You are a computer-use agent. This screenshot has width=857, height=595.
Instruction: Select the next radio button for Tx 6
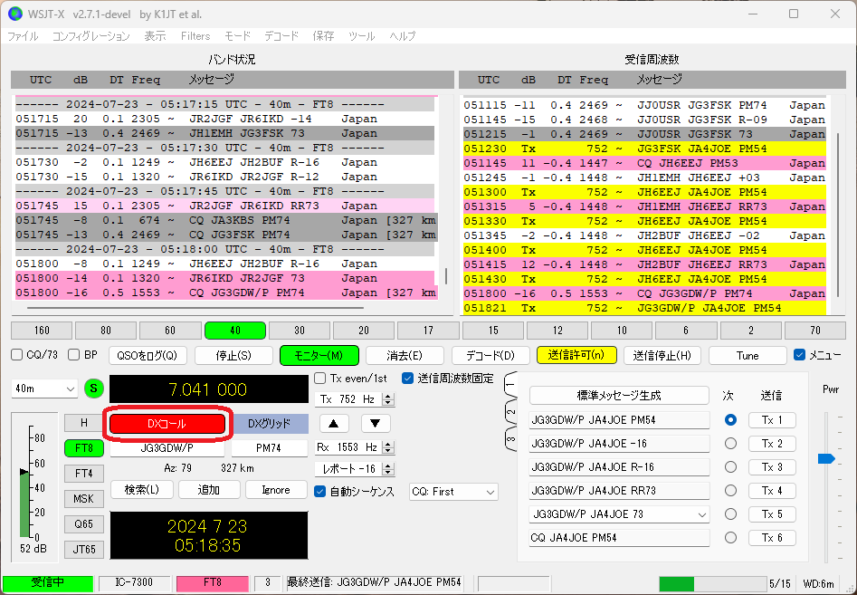tap(730, 538)
